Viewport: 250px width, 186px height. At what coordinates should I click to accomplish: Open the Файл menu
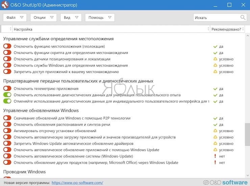(x=15, y=18)
